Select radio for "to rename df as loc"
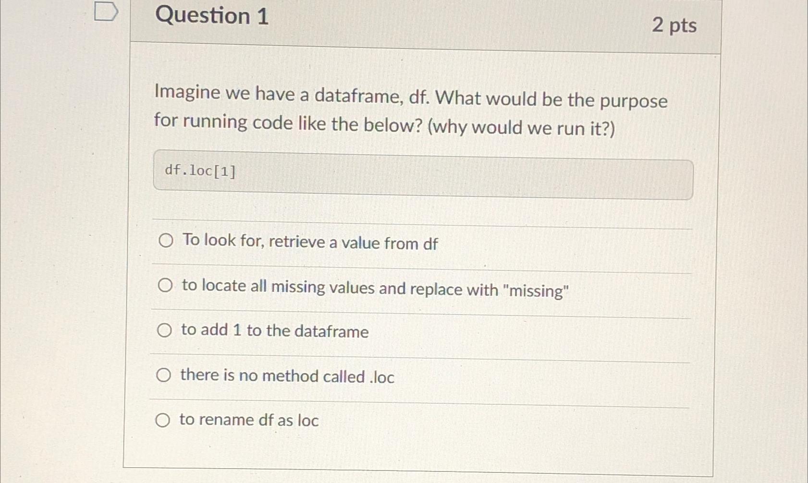The width and height of the screenshot is (808, 483). click(x=165, y=420)
